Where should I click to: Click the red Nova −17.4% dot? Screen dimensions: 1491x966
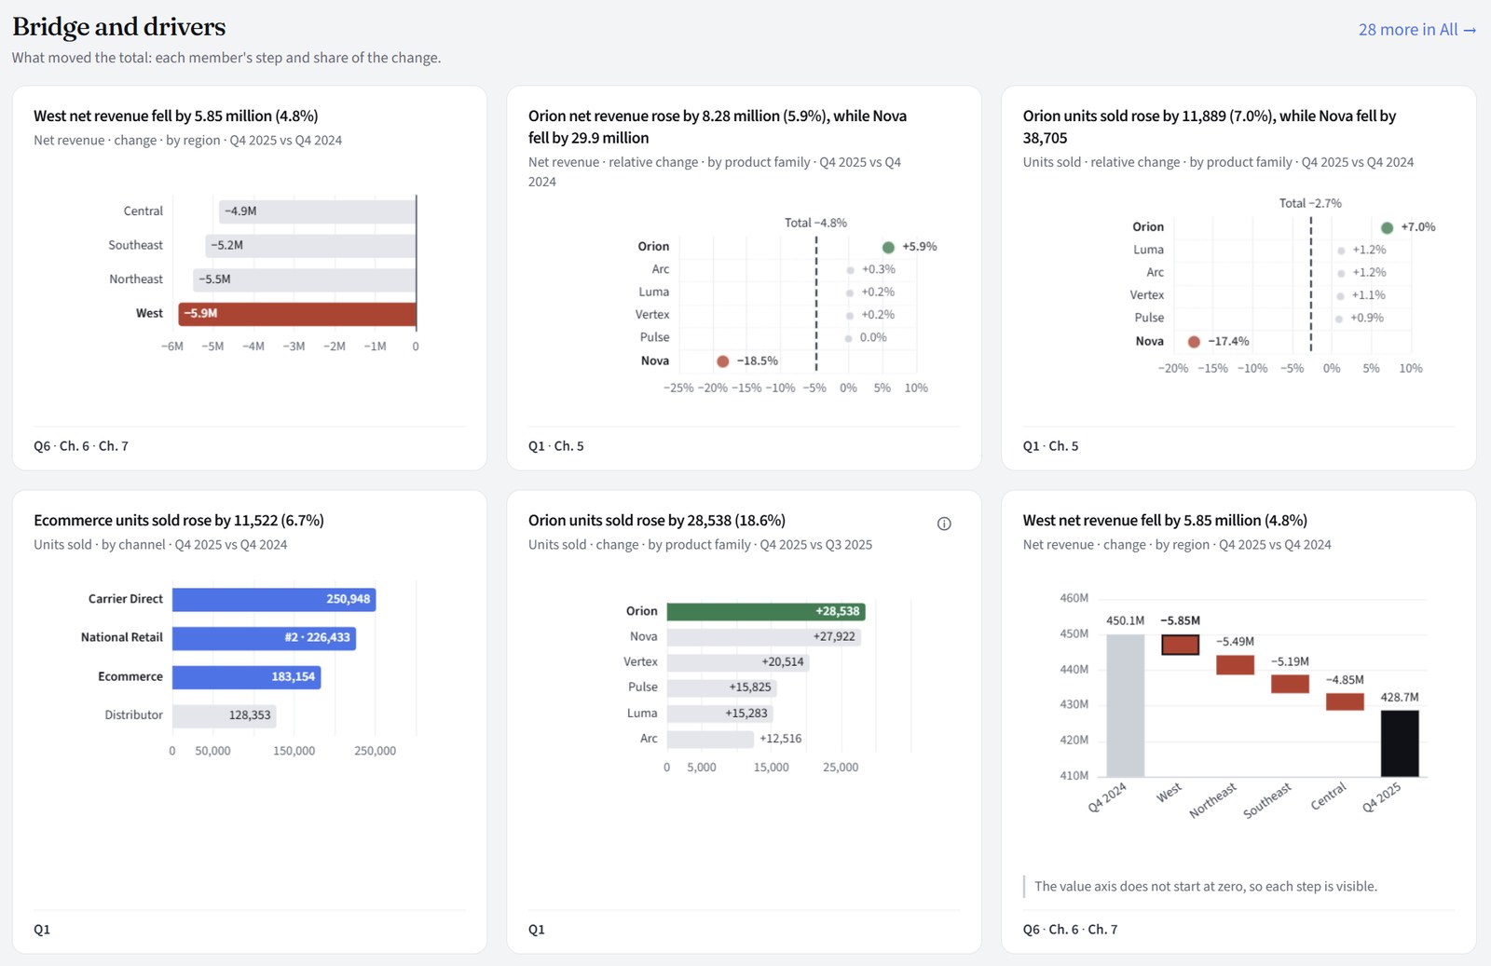(x=1194, y=342)
